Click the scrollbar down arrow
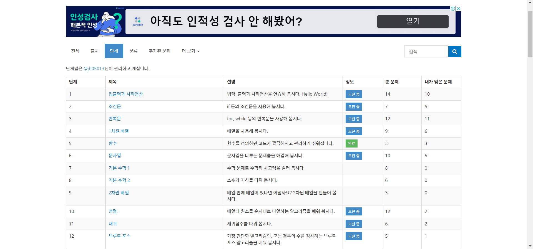533x249 pixels. pos(530,246)
